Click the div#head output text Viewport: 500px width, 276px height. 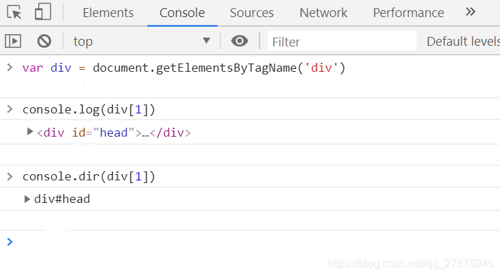[x=62, y=199]
